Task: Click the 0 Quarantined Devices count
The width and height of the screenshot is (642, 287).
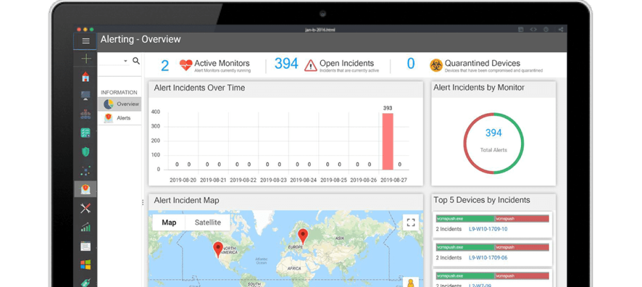Action: (x=411, y=64)
